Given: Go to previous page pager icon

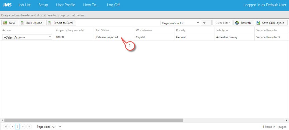Looking at the screenshot, I should [12, 127].
